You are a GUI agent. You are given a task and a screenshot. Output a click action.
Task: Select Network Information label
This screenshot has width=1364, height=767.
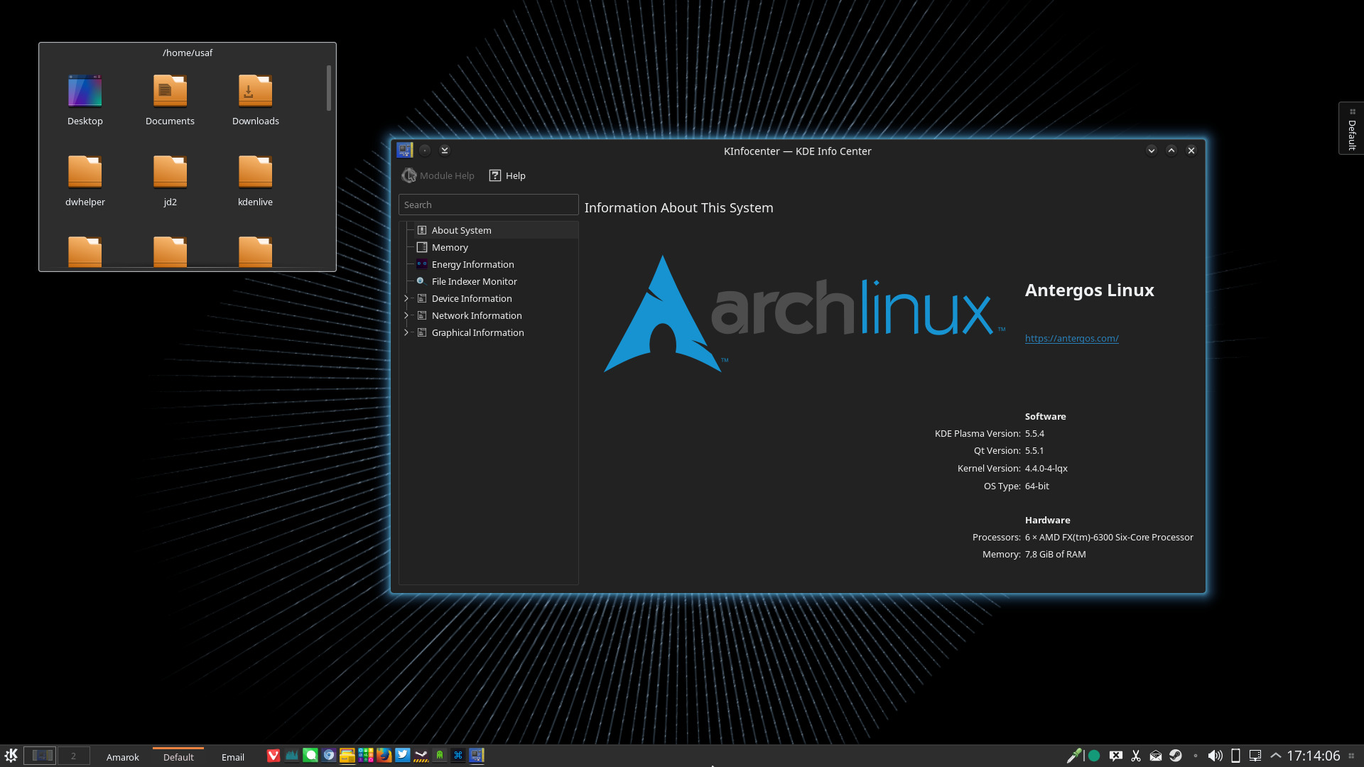click(477, 315)
